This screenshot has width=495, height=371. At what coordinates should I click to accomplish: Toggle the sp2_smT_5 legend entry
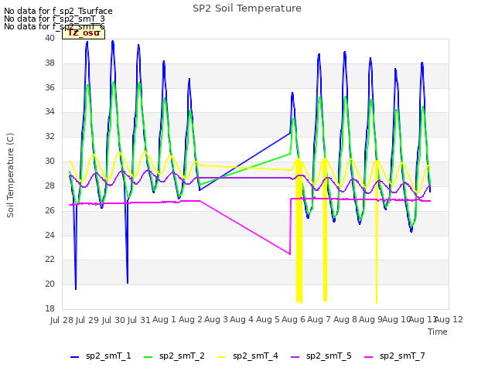[321, 356]
